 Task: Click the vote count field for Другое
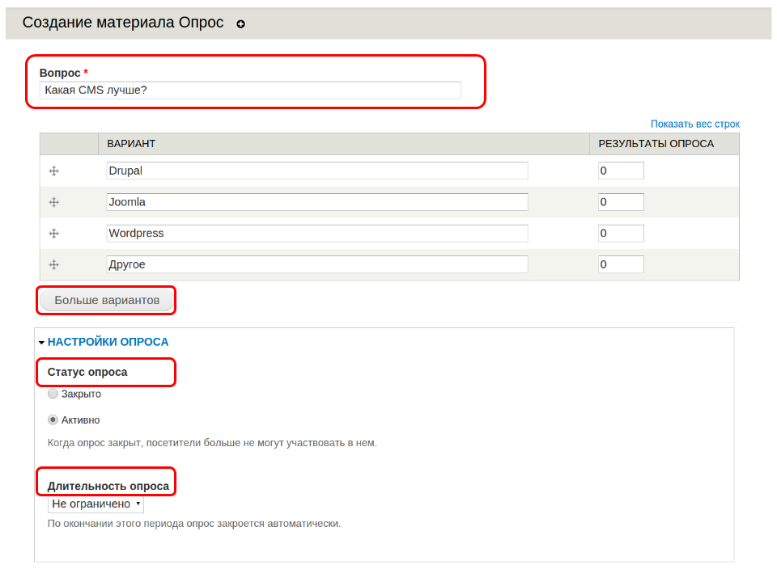620,264
